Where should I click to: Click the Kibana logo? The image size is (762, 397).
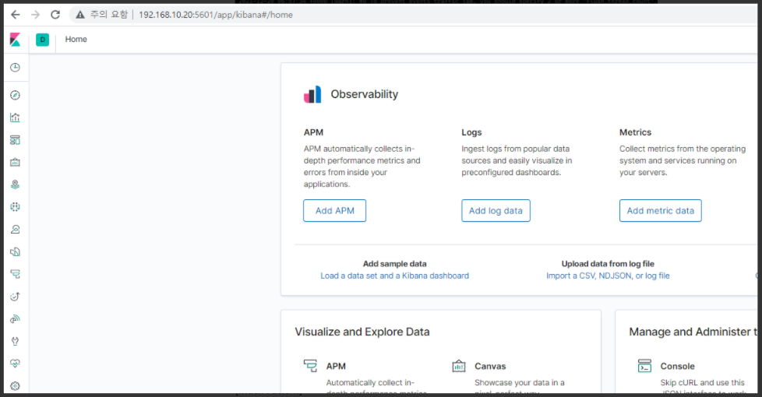15,40
